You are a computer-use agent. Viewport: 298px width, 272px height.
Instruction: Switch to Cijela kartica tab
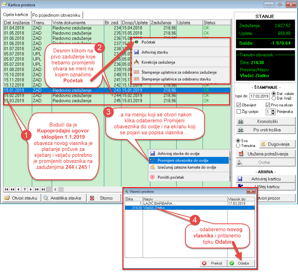pyautogui.click(x=16, y=15)
